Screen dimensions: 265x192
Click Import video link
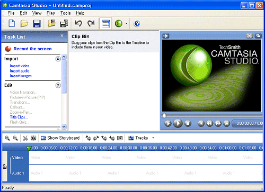tap(20, 66)
